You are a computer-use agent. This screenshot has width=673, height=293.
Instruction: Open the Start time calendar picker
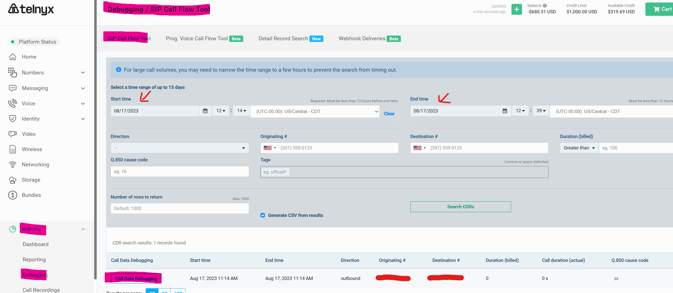(205, 111)
